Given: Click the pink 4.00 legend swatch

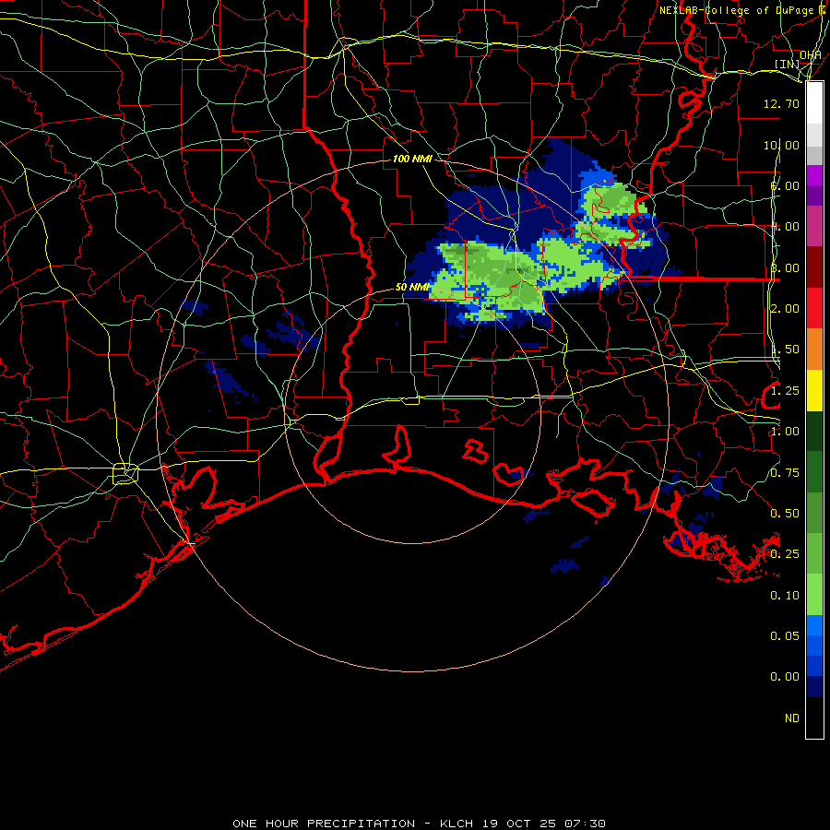Looking at the screenshot, I should 814,226.
